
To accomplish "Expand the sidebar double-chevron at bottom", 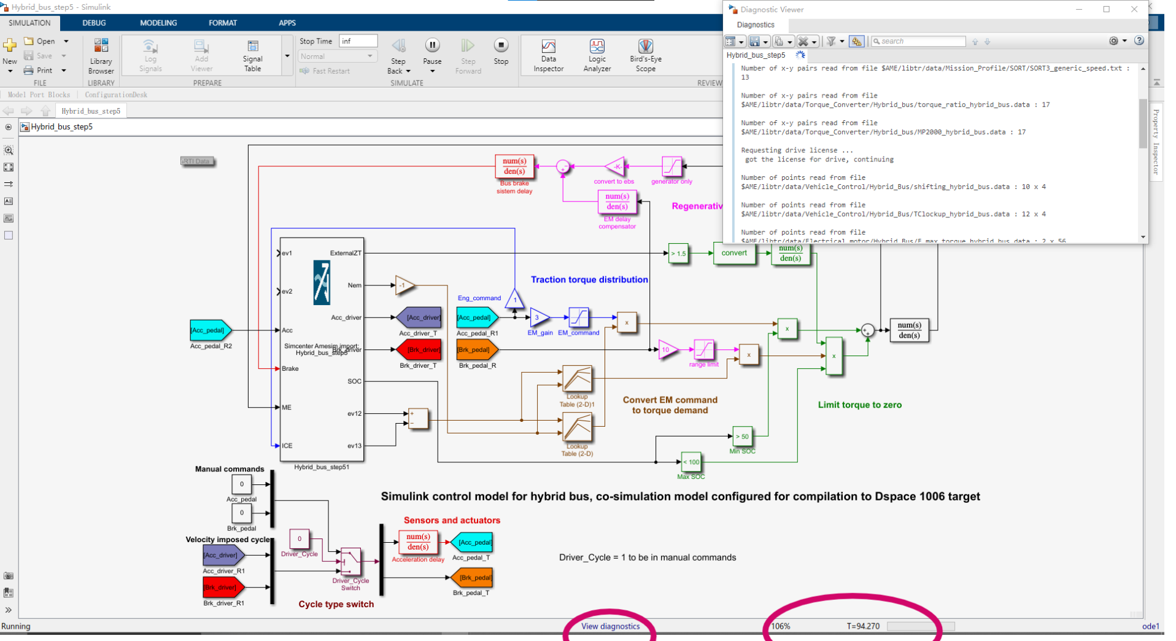I will click(x=8, y=610).
